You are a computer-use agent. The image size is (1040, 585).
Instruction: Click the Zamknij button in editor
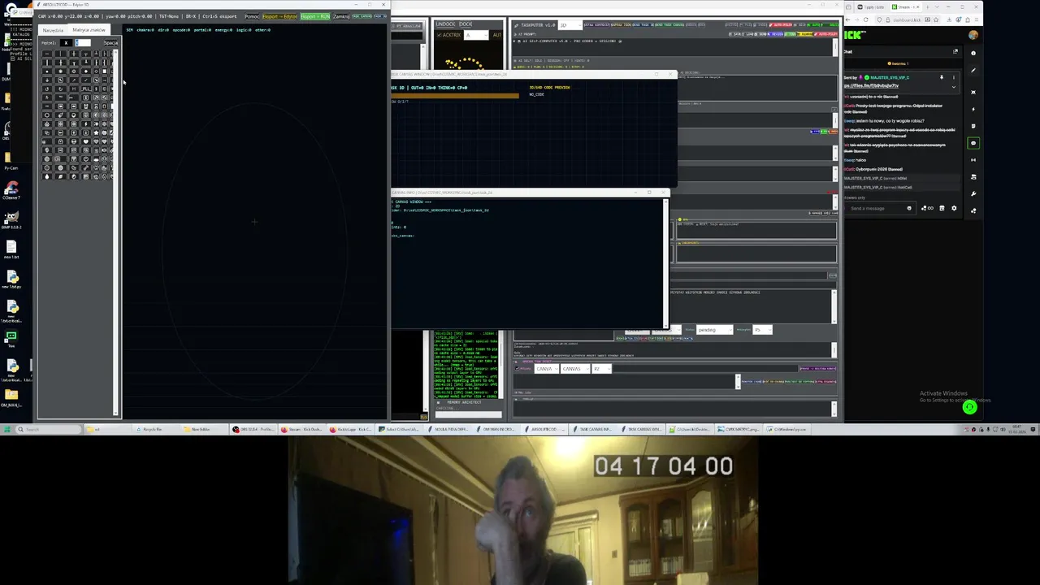coord(341,16)
